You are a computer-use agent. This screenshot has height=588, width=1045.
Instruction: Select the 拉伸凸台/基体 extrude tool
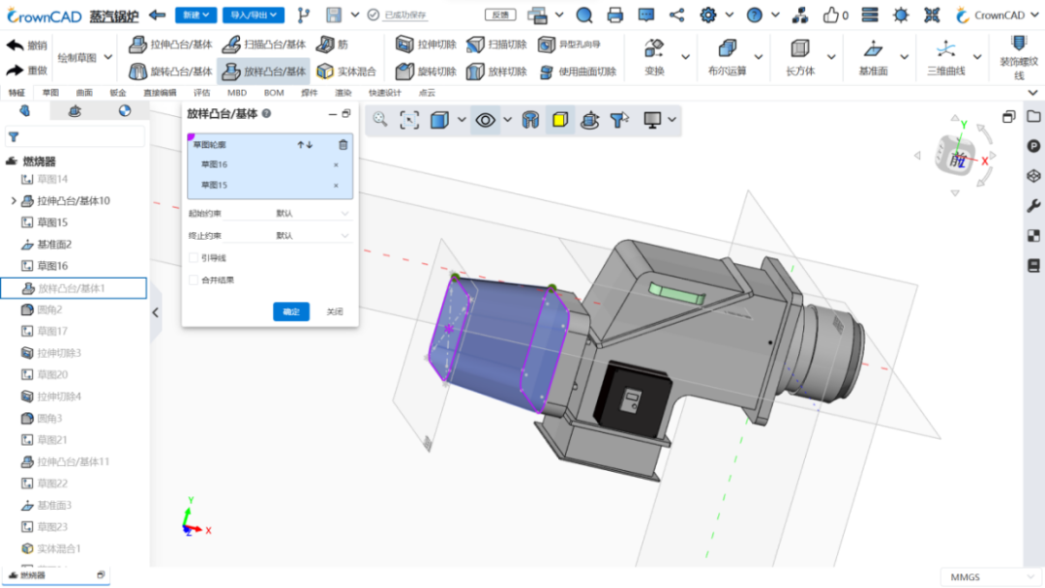tap(170, 44)
